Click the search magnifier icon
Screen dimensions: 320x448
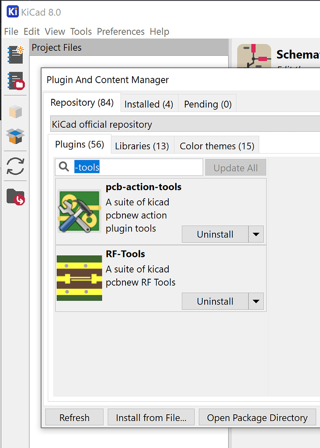64,167
